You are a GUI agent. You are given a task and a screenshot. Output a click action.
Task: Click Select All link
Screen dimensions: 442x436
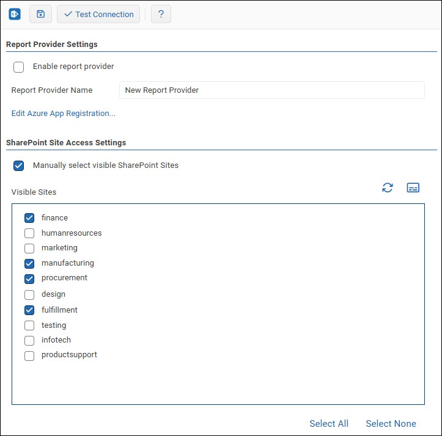329,424
